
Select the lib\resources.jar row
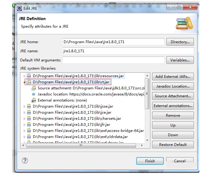[x=75, y=76]
